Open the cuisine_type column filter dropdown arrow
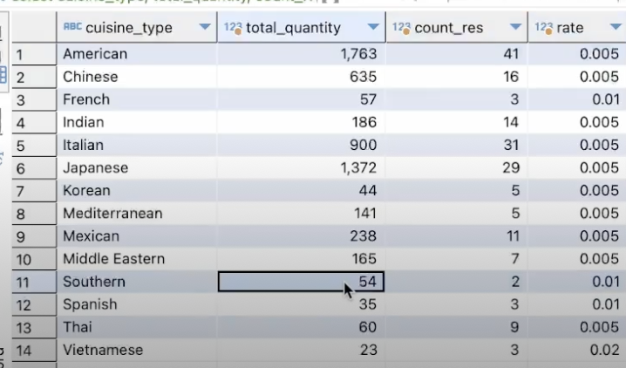Image resolution: width=626 pixels, height=368 pixels. [x=205, y=27]
